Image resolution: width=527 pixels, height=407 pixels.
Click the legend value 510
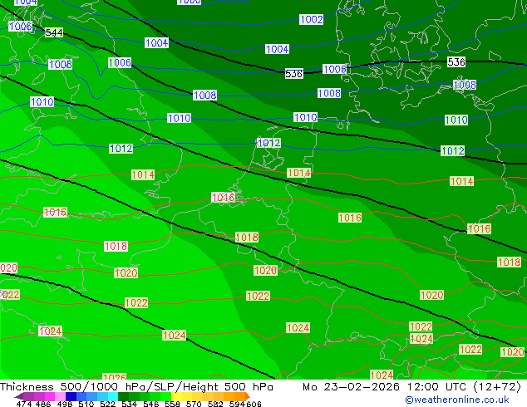click(86, 404)
